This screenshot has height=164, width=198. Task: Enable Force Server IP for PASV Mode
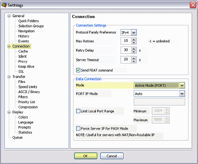(x=78, y=128)
